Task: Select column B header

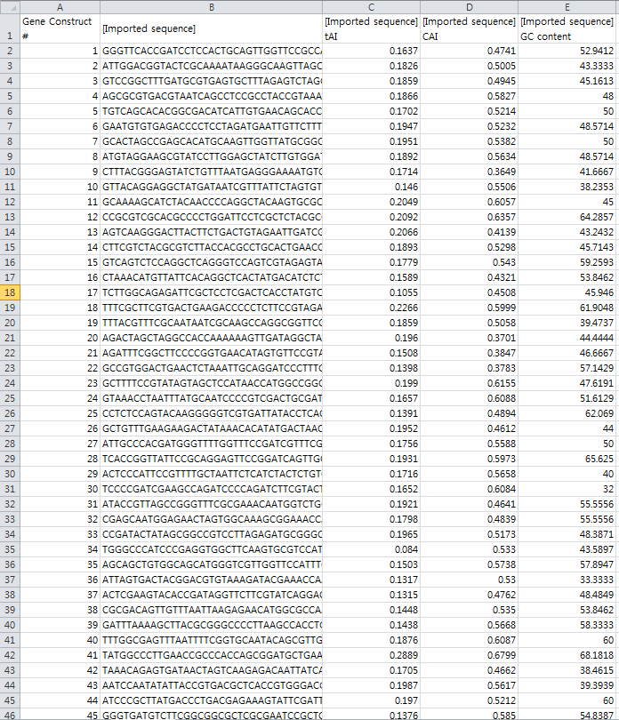Action: click(212, 7)
